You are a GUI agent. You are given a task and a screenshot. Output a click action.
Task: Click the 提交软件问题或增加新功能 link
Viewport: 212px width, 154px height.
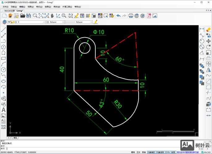[x=188, y=152]
